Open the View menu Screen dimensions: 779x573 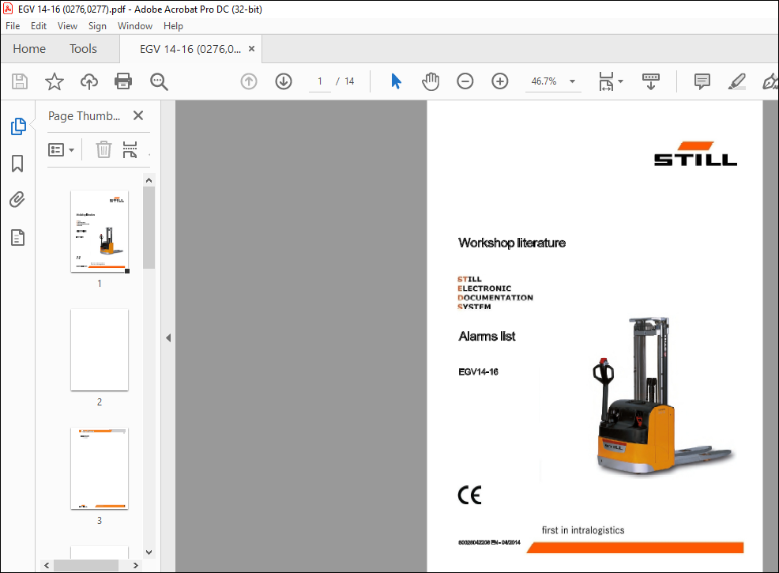pyautogui.click(x=67, y=26)
